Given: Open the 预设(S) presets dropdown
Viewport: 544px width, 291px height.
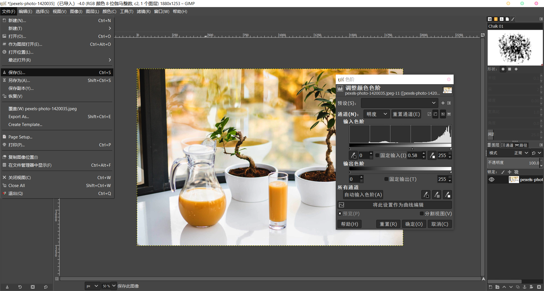Looking at the screenshot, I should (x=399, y=103).
